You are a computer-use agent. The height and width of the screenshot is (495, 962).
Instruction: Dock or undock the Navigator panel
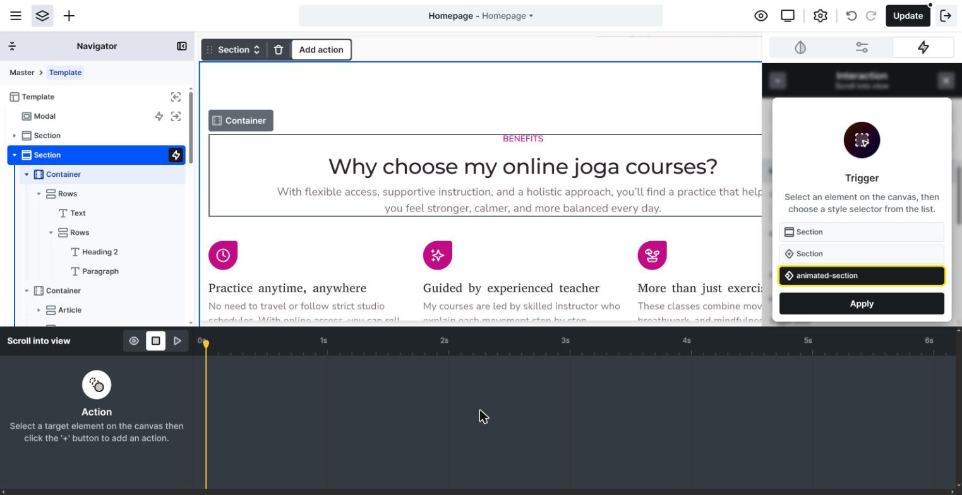(x=182, y=46)
